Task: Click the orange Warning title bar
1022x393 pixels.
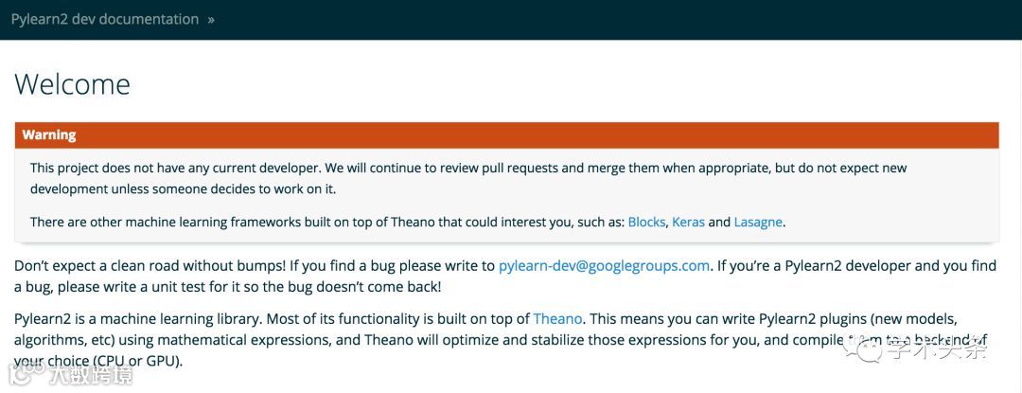Action: 506,134
